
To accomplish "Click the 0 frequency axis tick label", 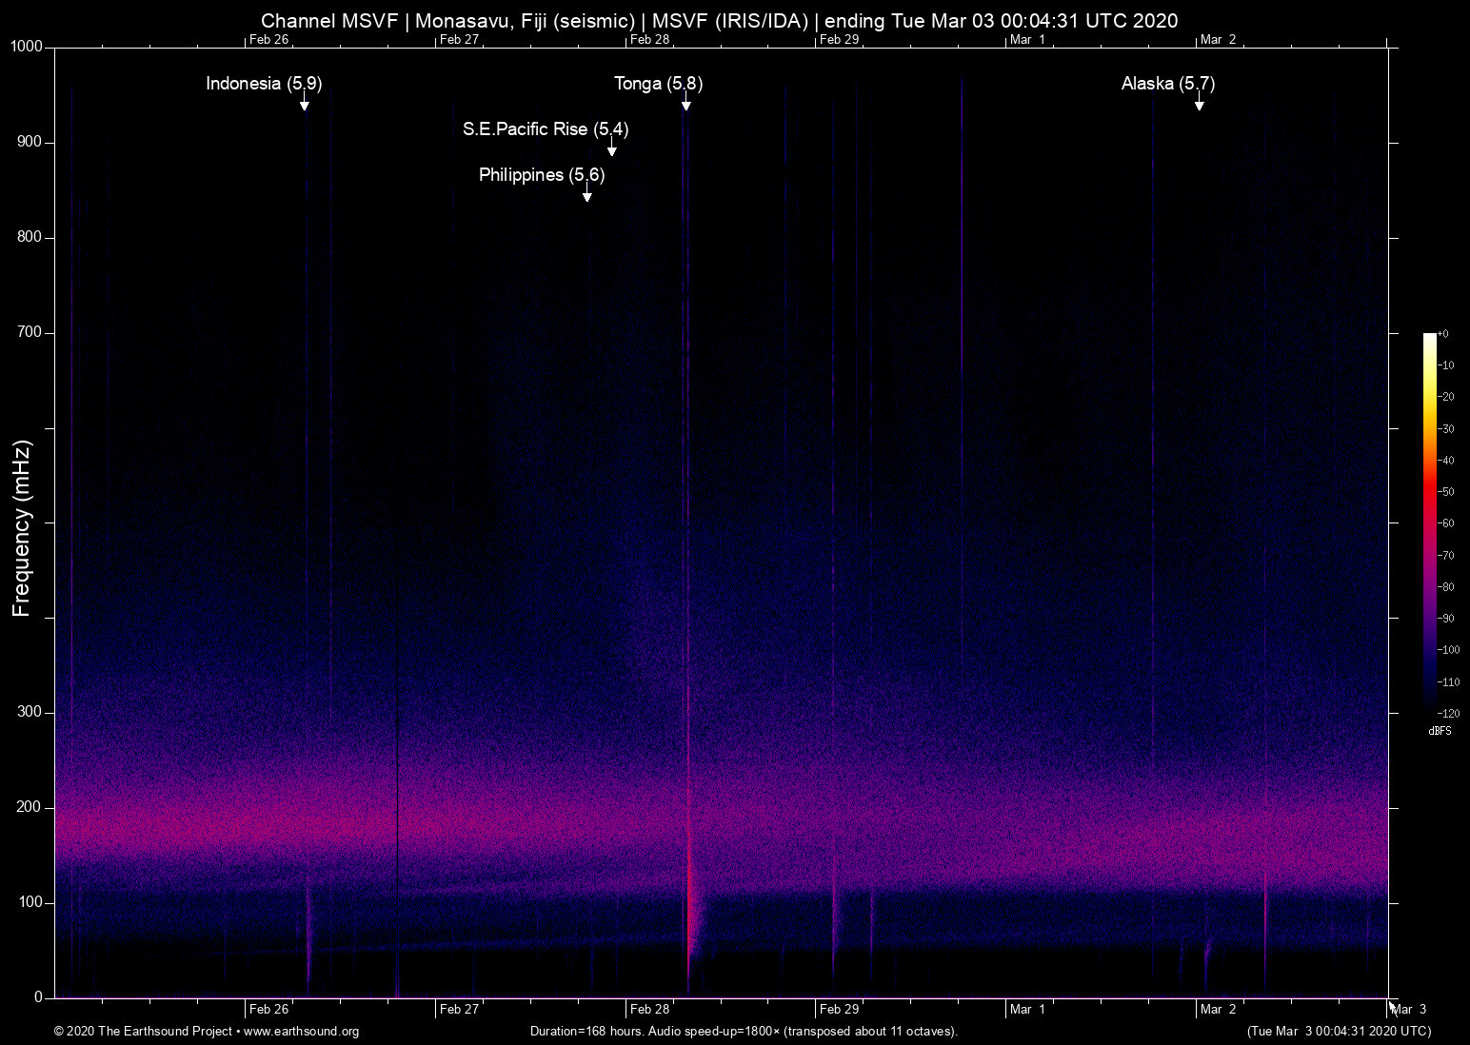I will point(39,997).
